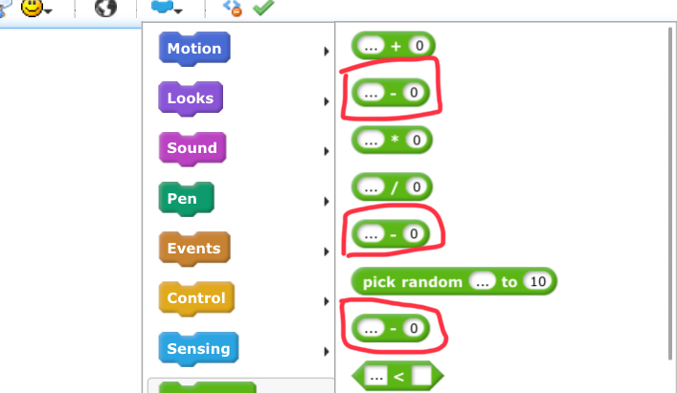
Task: Open the globe language icon
Action: pos(105,7)
